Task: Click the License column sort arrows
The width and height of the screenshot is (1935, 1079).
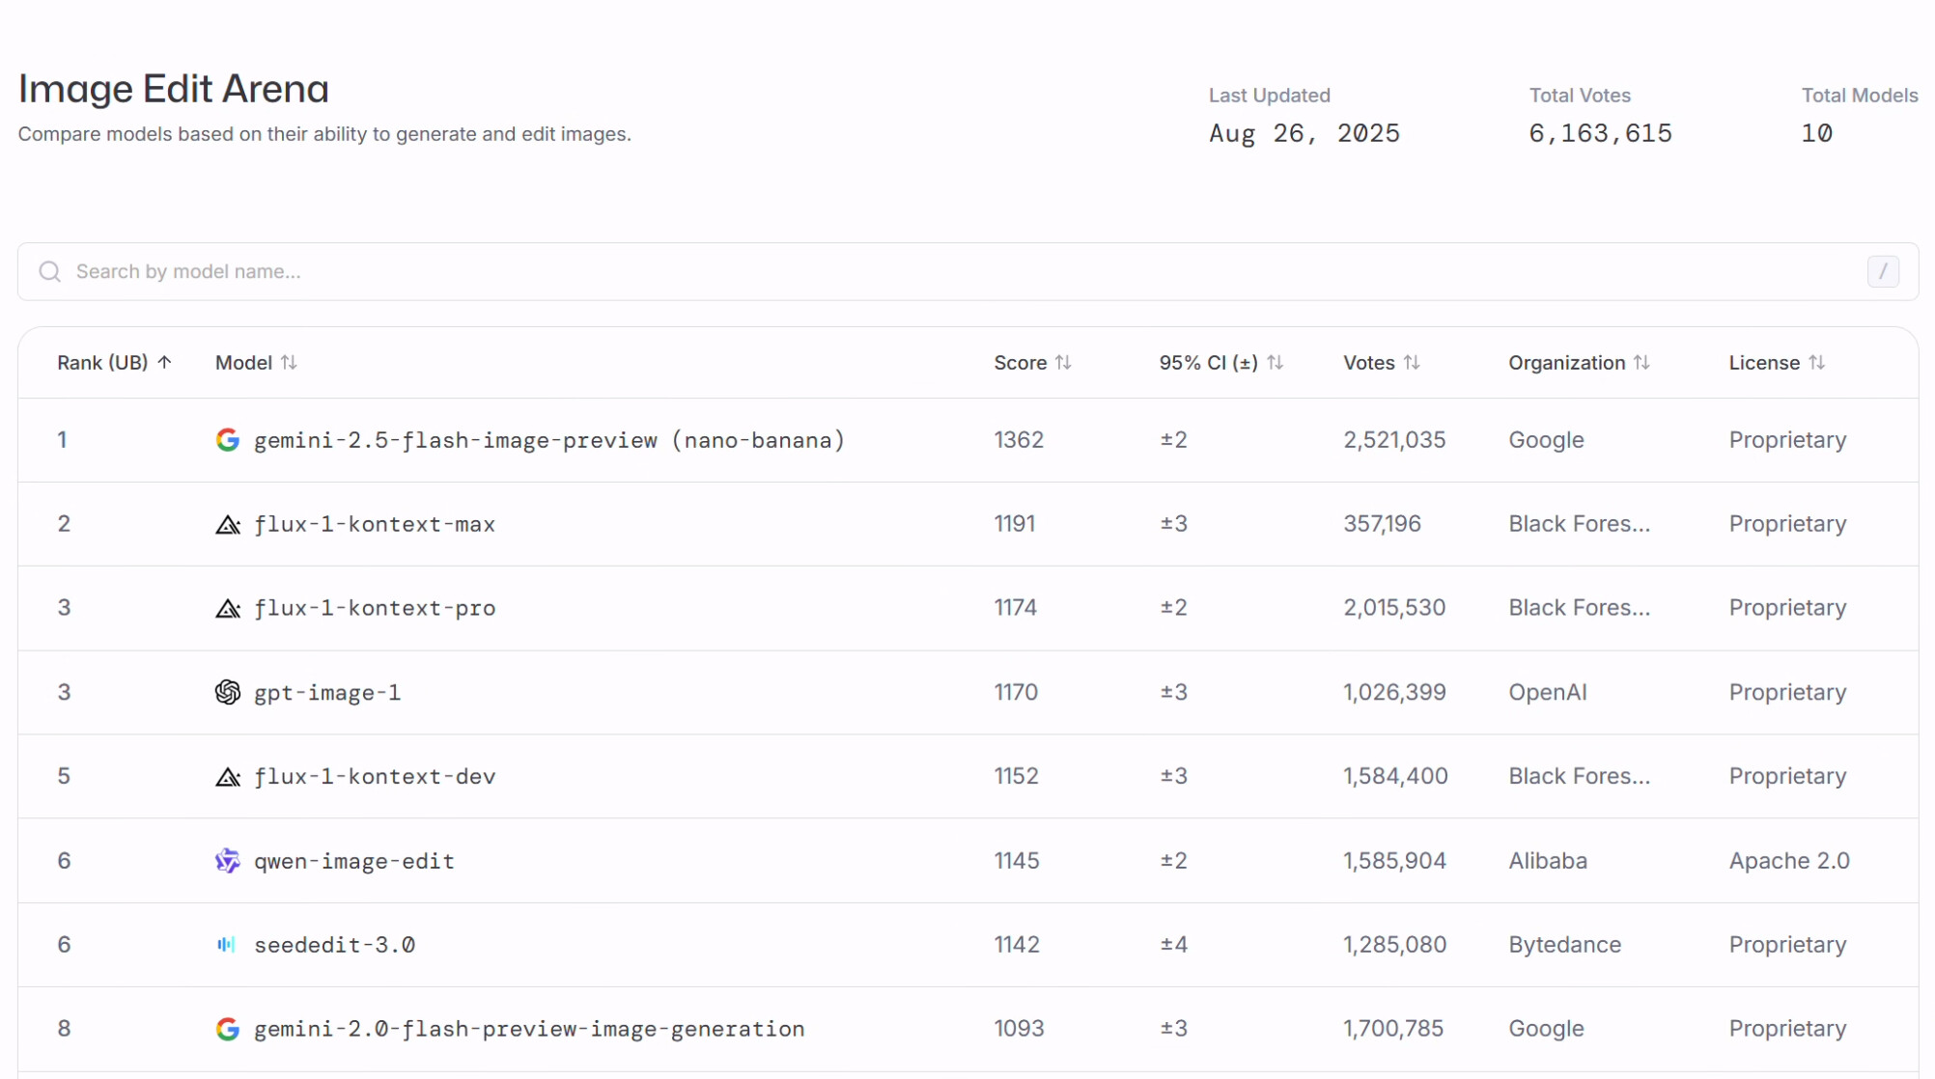Action: pyautogui.click(x=1816, y=362)
